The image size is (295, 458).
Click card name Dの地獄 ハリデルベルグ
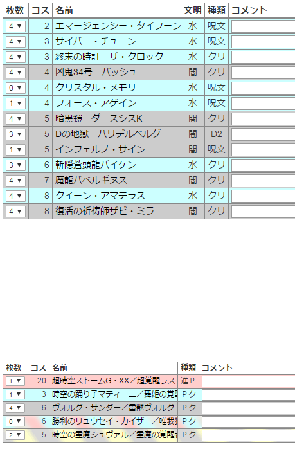[x=108, y=134]
